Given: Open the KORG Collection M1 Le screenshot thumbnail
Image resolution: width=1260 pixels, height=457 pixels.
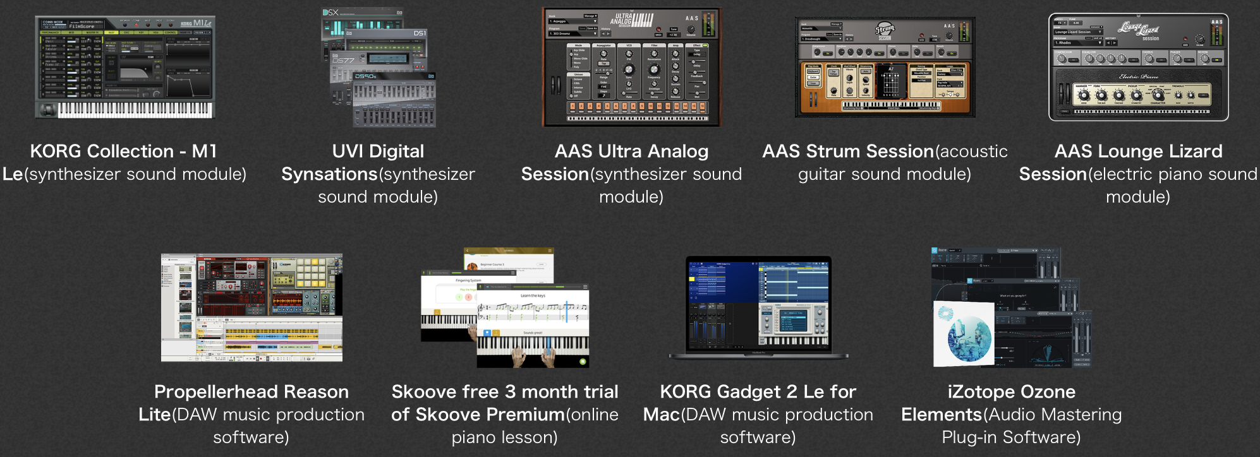Looking at the screenshot, I should coord(125,68).
